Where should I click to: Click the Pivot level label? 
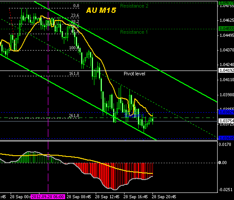coord(134,74)
